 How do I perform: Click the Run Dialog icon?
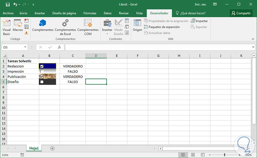pos(127,33)
